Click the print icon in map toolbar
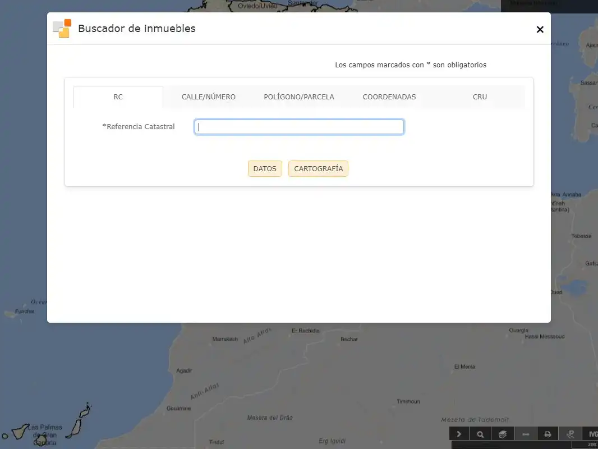This screenshot has width=598, height=449. [548, 434]
